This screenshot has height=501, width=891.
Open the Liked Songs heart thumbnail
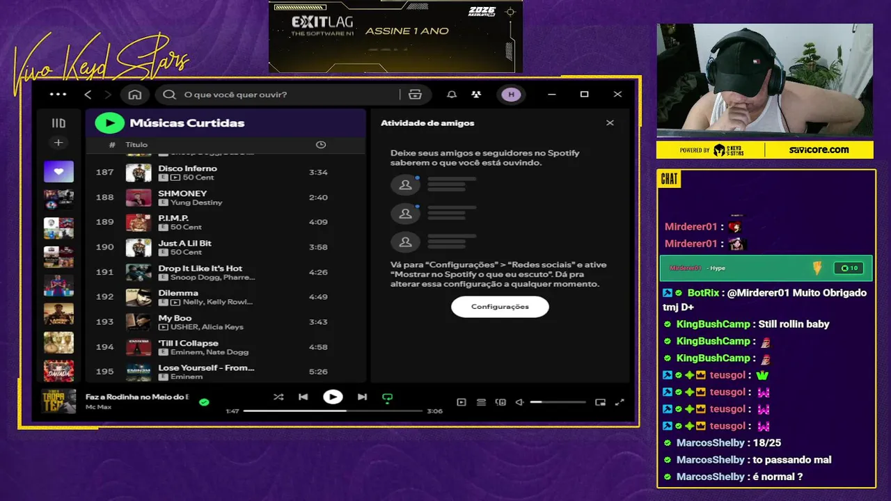click(58, 171)
